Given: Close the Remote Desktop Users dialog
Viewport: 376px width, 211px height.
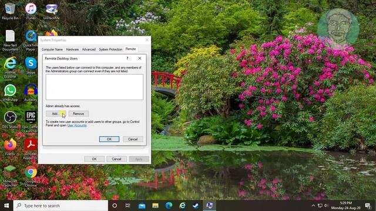Looking at the screenshot, I should 140,59.
